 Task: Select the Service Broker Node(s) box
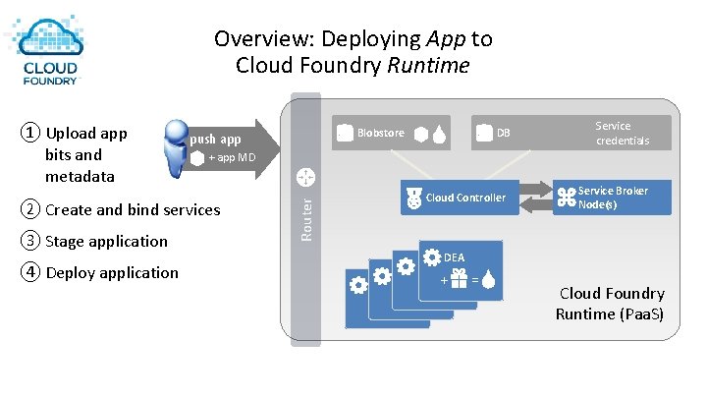[x=612, y=198]
